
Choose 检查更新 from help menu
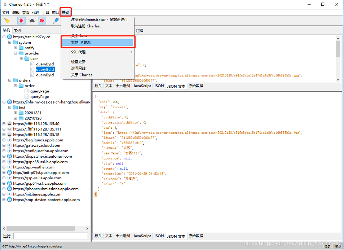pyautogui.click(x=97, y=62)
